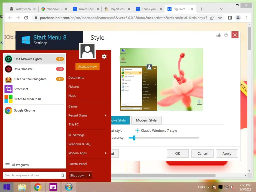Open PC Settings from start menu
This screenshot has height=192, width=256.
pyautogui.click(x=76, y=135)
